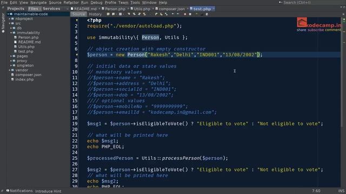Open the README.md editor tab

85,9
